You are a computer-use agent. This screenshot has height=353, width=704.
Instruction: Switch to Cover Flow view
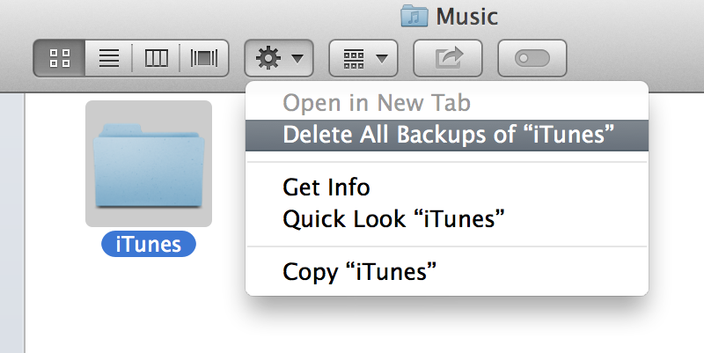pyautogui.click(x=204, y=58)
